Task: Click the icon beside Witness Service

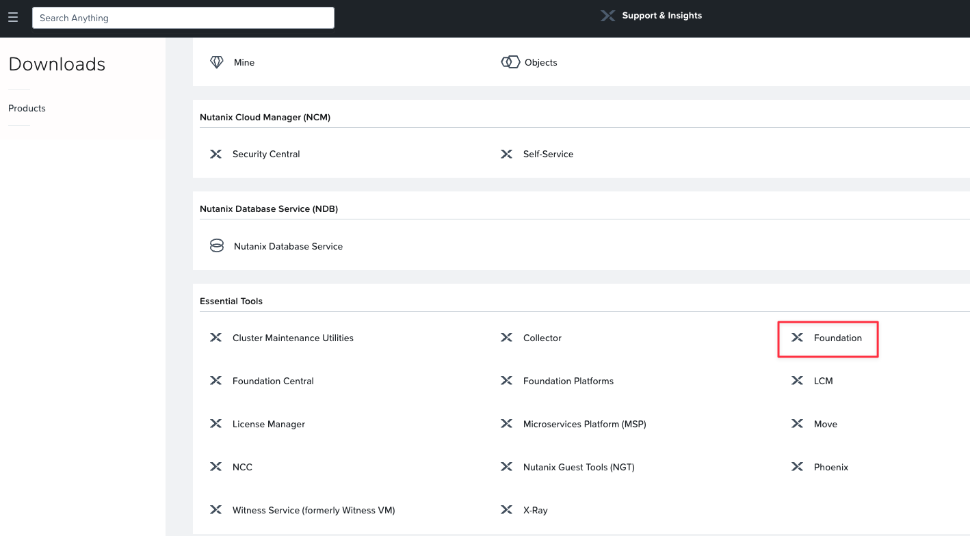Action: [215, 510]
